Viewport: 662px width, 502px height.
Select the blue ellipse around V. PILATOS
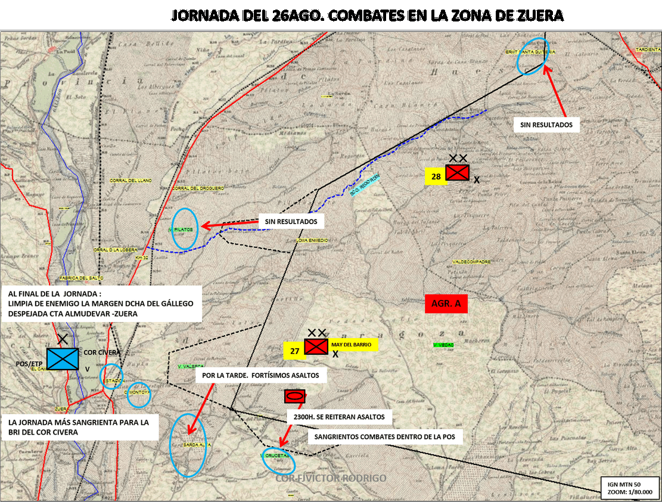tap(185, 228)
